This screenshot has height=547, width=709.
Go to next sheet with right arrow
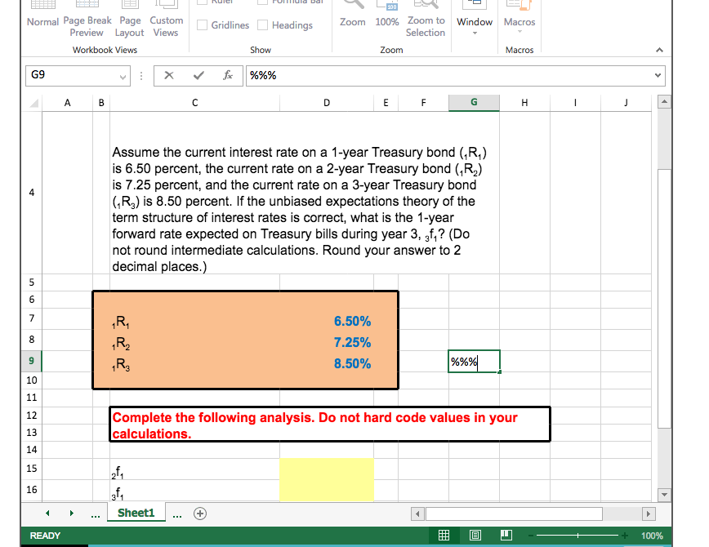click(71, 513)
